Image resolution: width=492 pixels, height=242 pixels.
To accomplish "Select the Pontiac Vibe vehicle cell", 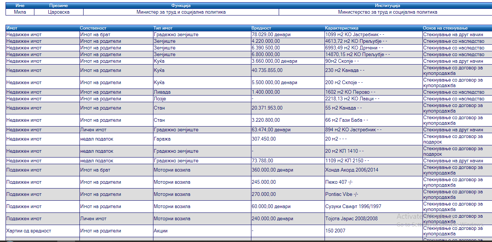I will coord(342,194).
